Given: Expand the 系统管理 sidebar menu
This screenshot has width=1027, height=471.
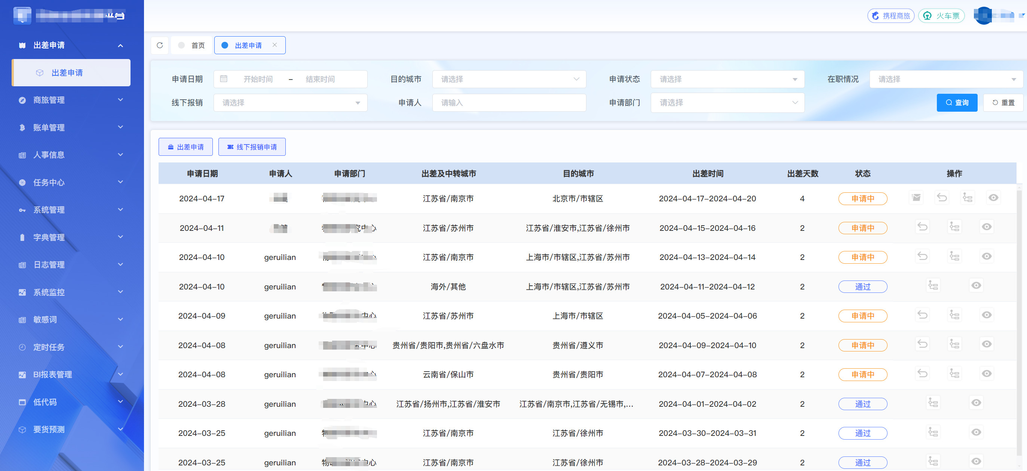Looking at the screenshot, I should pyautogui.click(x=72, y=210).
